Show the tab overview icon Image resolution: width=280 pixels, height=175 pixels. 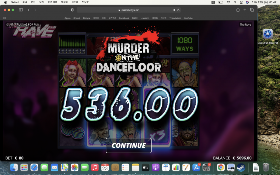coord(252,10)
